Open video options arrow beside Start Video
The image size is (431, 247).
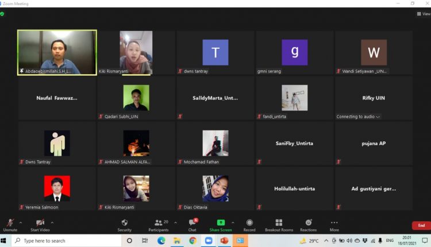coord(52,222)
